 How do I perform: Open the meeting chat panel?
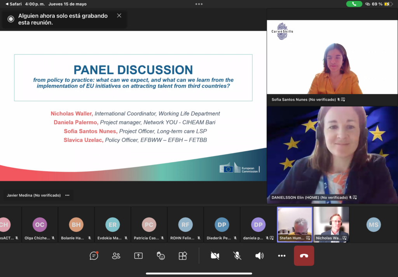[94, 256]
